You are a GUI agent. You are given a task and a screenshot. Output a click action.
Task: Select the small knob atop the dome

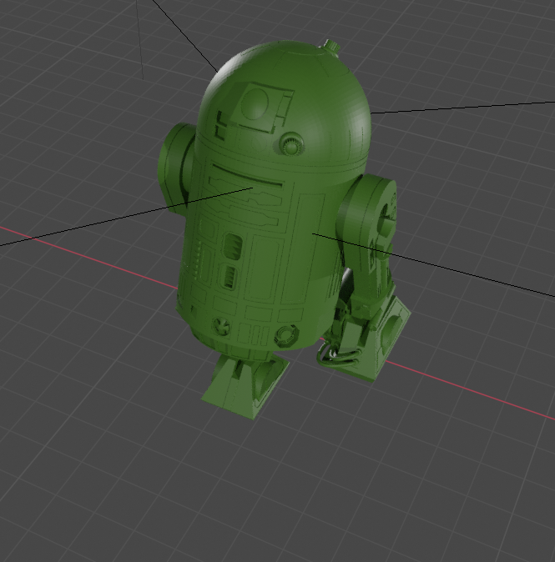[332, 48]
